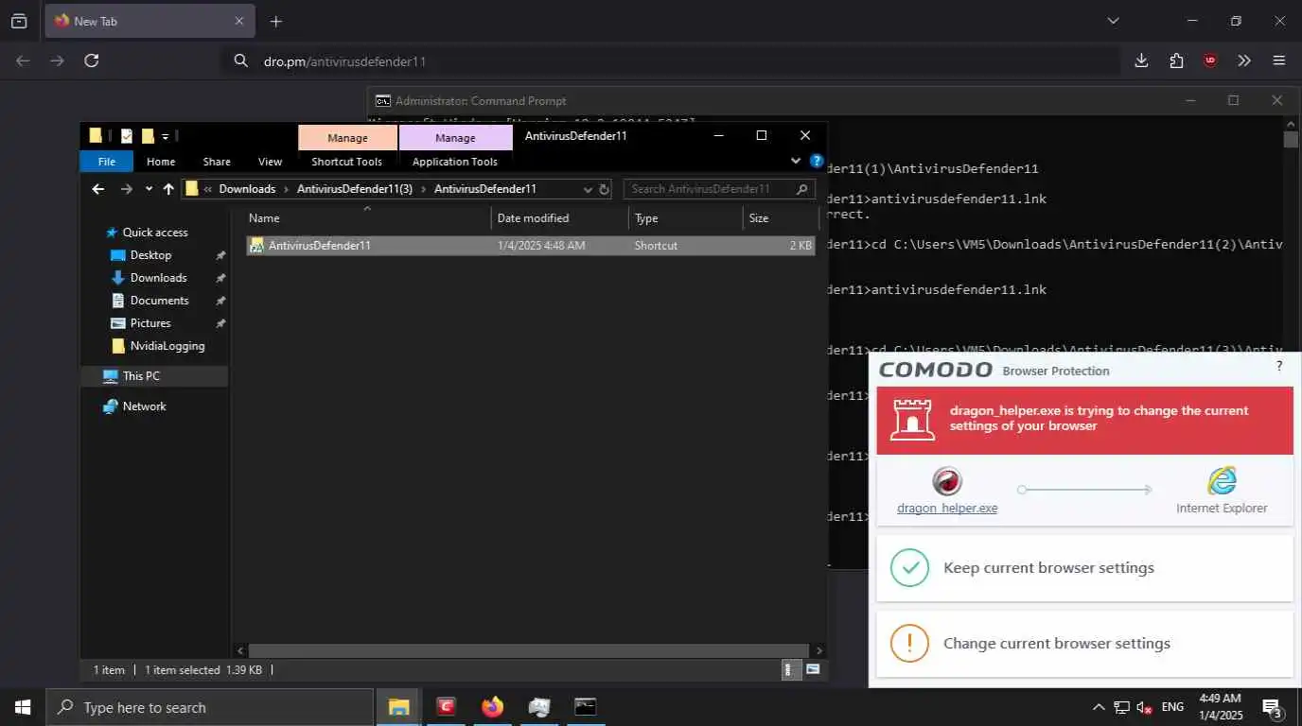Click the uBlock Origin toolbar icon
This screenshot has width=1302, height=726.
point(1210,60)
